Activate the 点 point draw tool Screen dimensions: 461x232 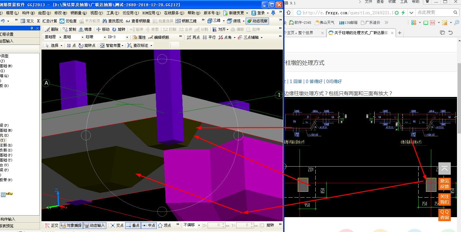pos(71,46)
